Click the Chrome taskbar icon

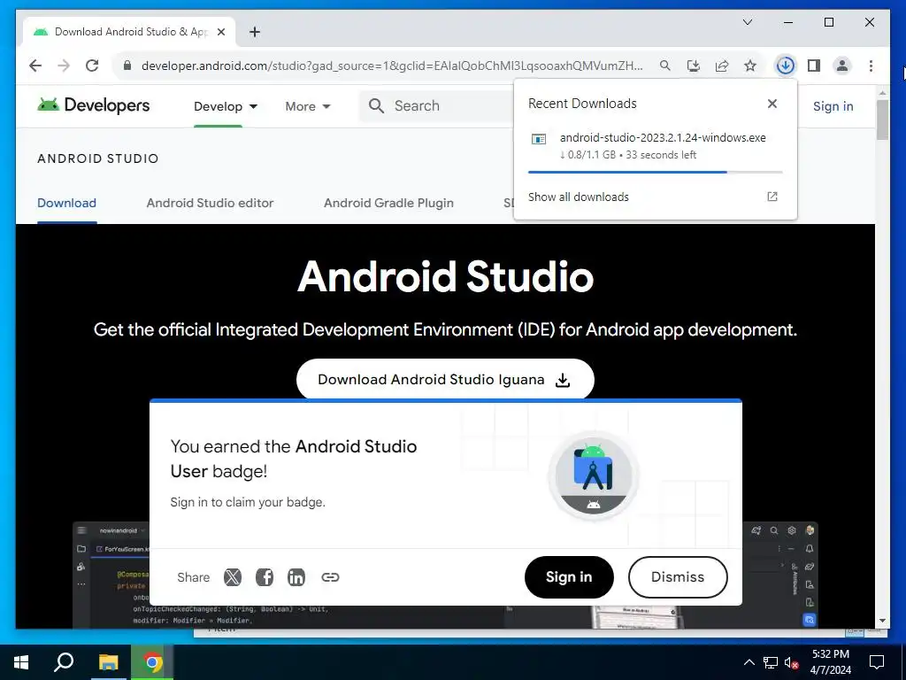pos(152,662)
